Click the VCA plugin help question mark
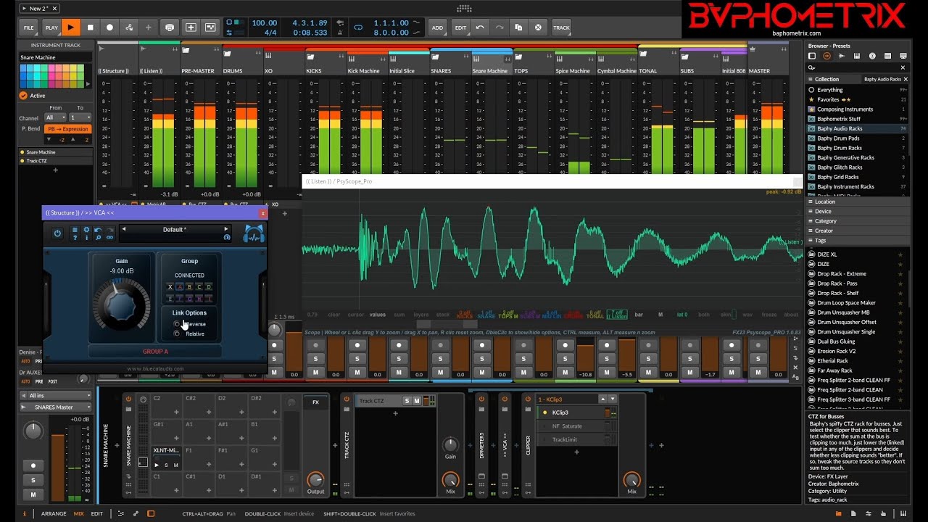This screenshot has width=928, height=522. coord(75,238)
